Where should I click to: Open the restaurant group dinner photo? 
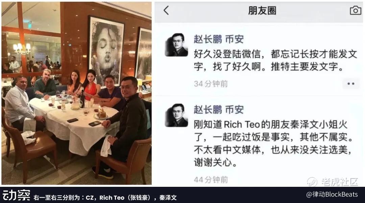[x=77, y=93]
